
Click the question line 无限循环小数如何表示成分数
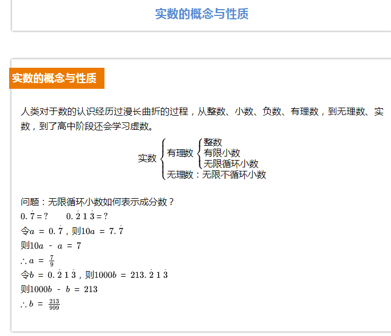pyautogui.click(x=98, y=202)
